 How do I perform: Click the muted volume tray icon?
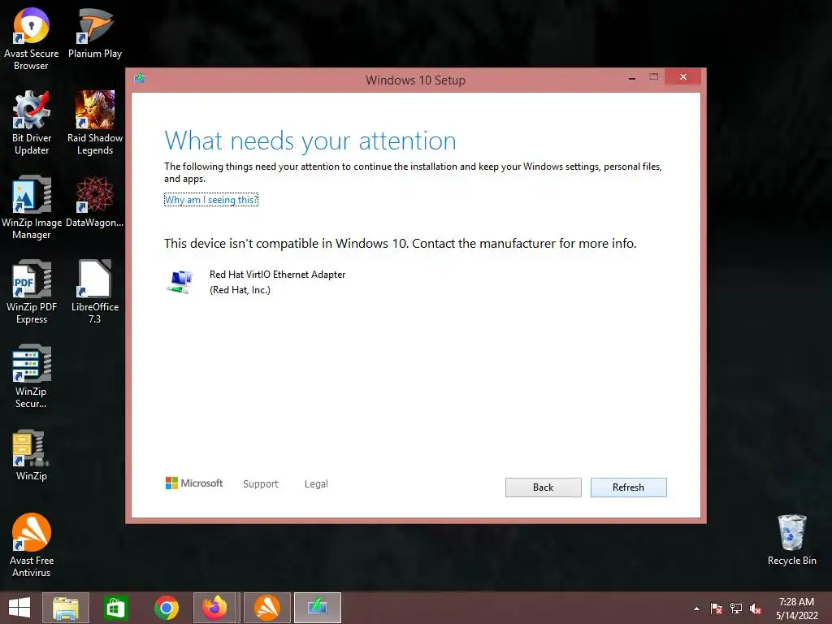point(756,609)
